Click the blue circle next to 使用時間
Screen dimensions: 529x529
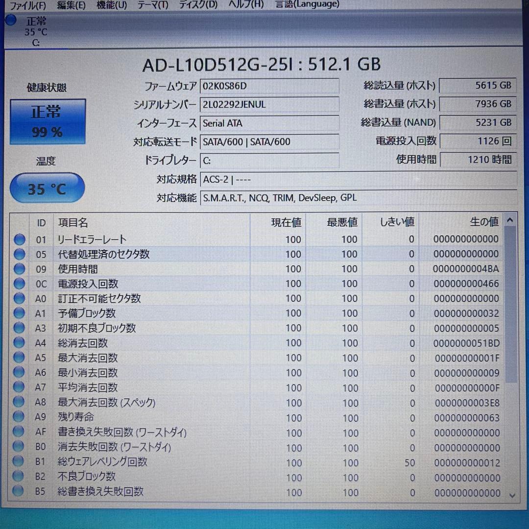click(x=19, y=269)
